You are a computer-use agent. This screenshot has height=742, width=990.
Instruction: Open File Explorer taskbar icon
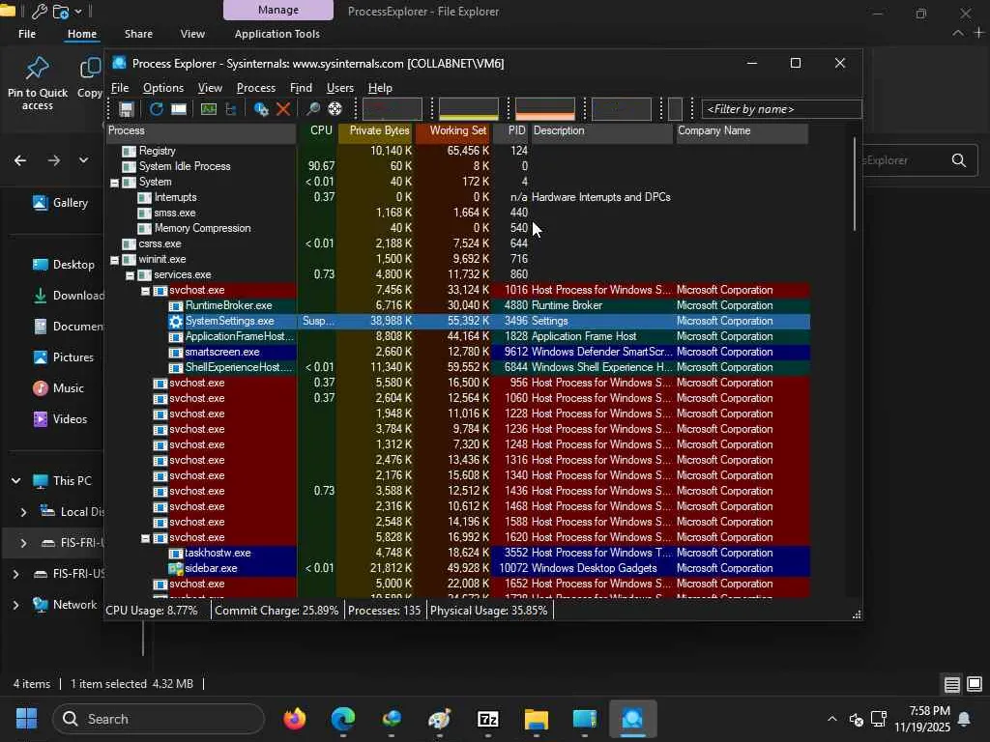tap(536, 719)
